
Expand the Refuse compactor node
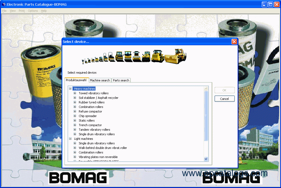75,111
